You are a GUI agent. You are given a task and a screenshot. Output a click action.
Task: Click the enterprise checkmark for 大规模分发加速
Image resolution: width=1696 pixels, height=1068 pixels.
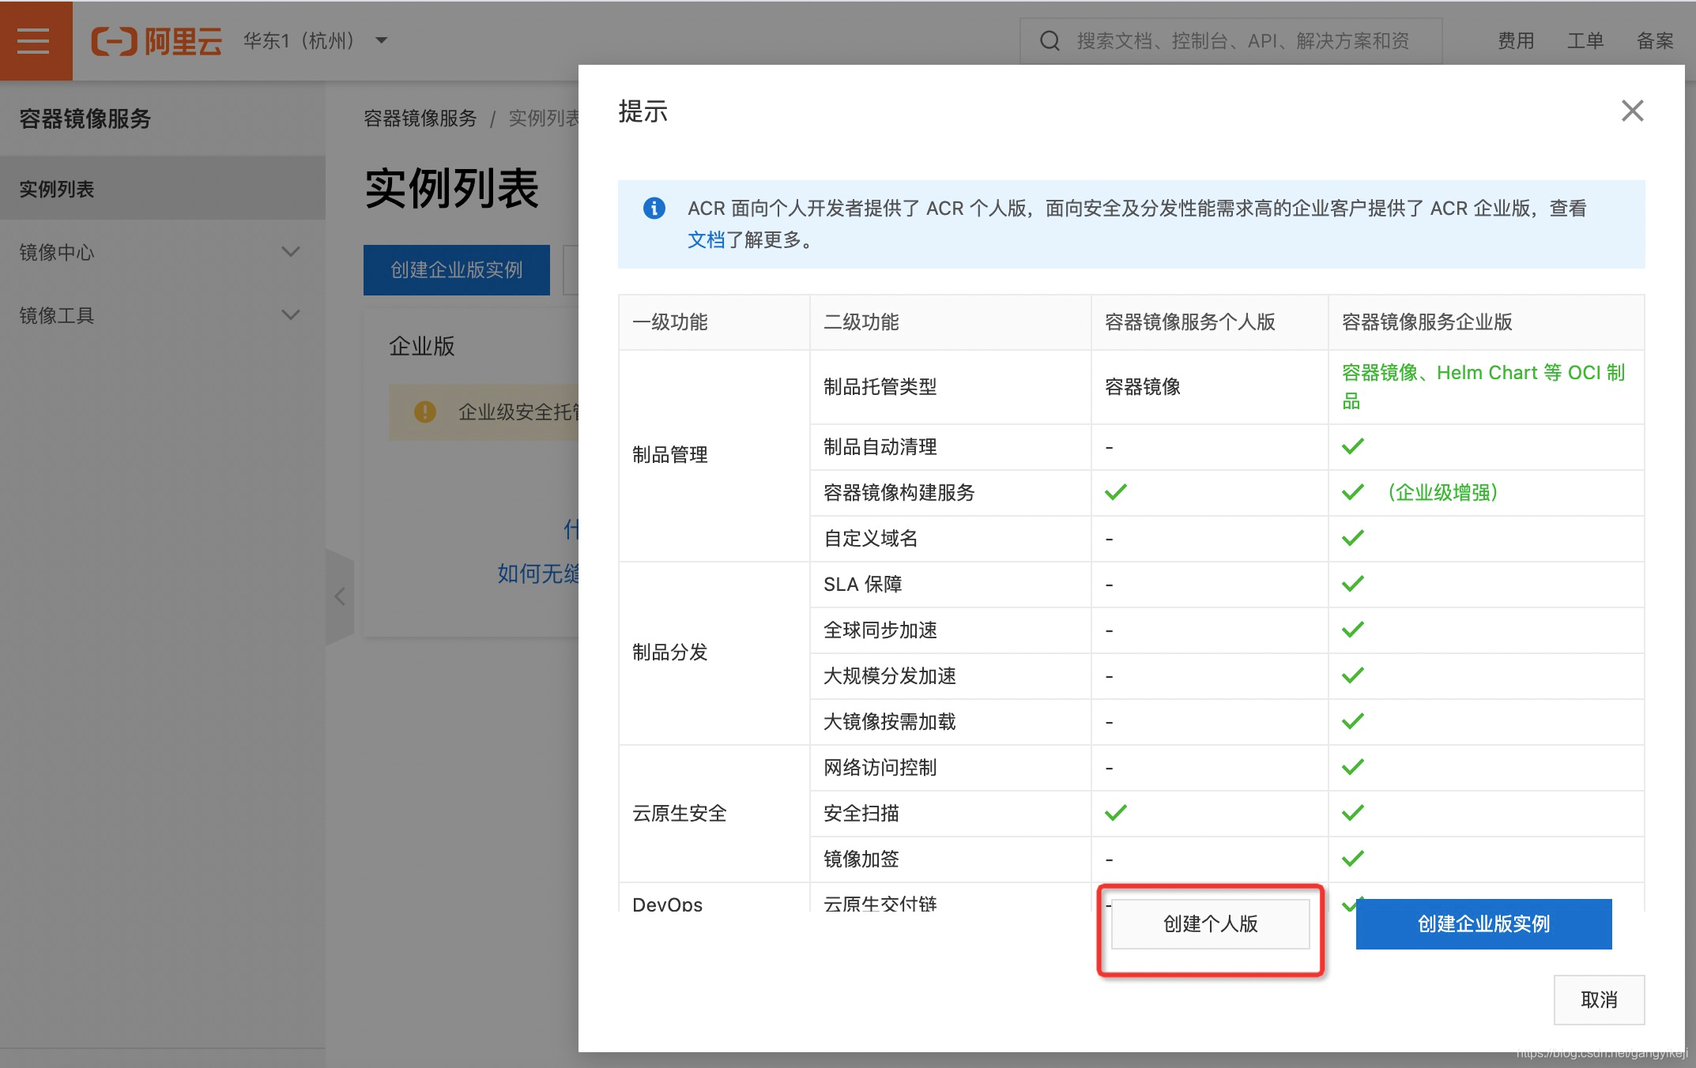click(1353, 675)
